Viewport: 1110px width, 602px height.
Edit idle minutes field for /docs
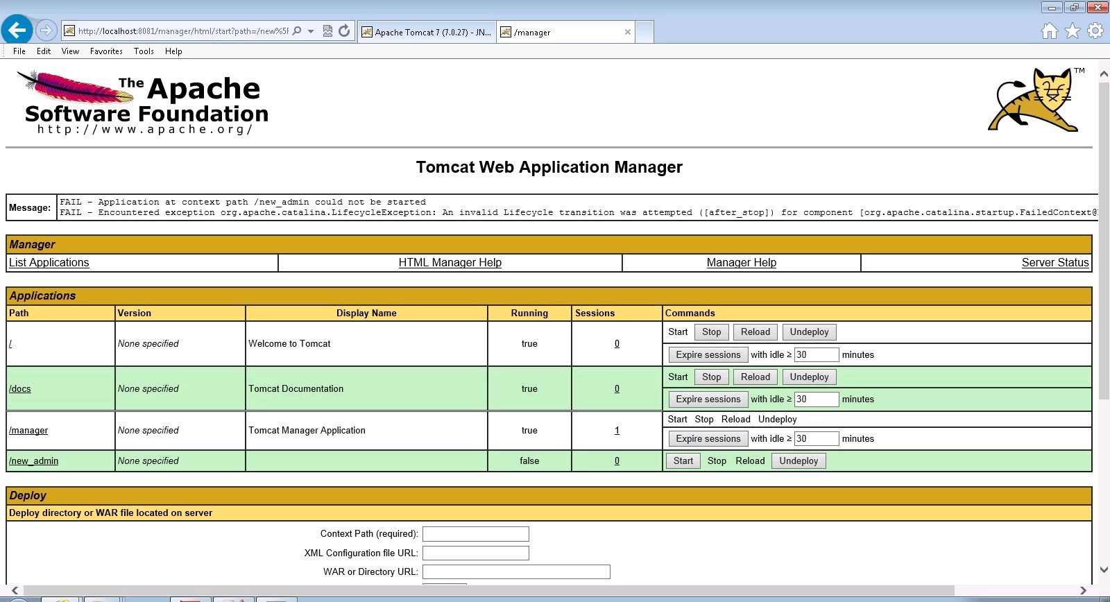pyautogui.click(x=817, y=399)
